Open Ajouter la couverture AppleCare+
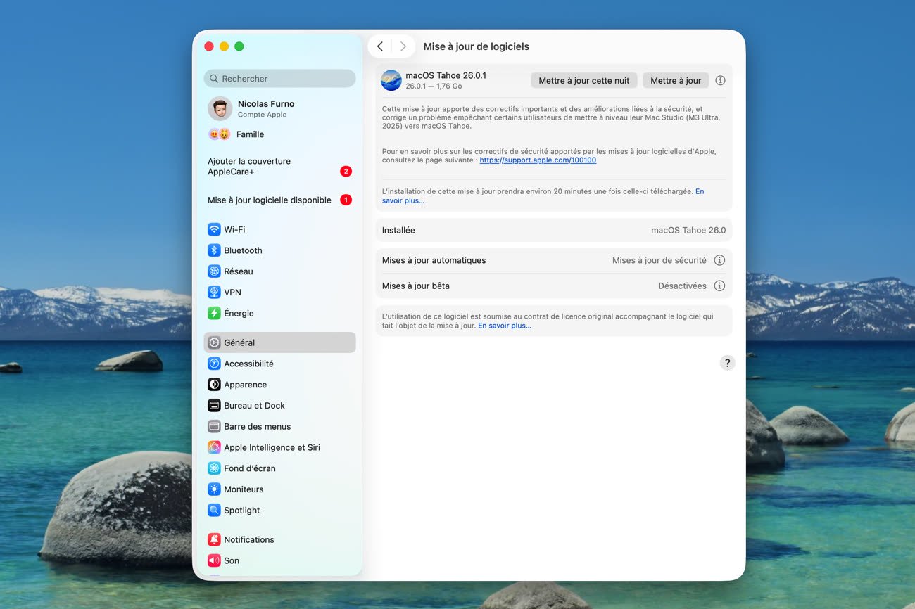The image size is (915, 609). coord(279,167)
